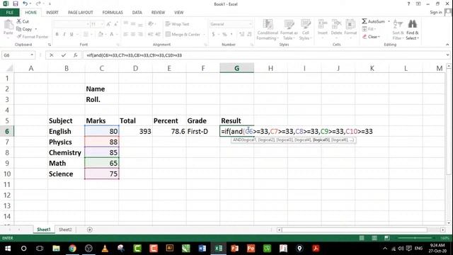Click the AutoSum sigma icon
This screenshot has height=255, width=453.
click(365, 21)
